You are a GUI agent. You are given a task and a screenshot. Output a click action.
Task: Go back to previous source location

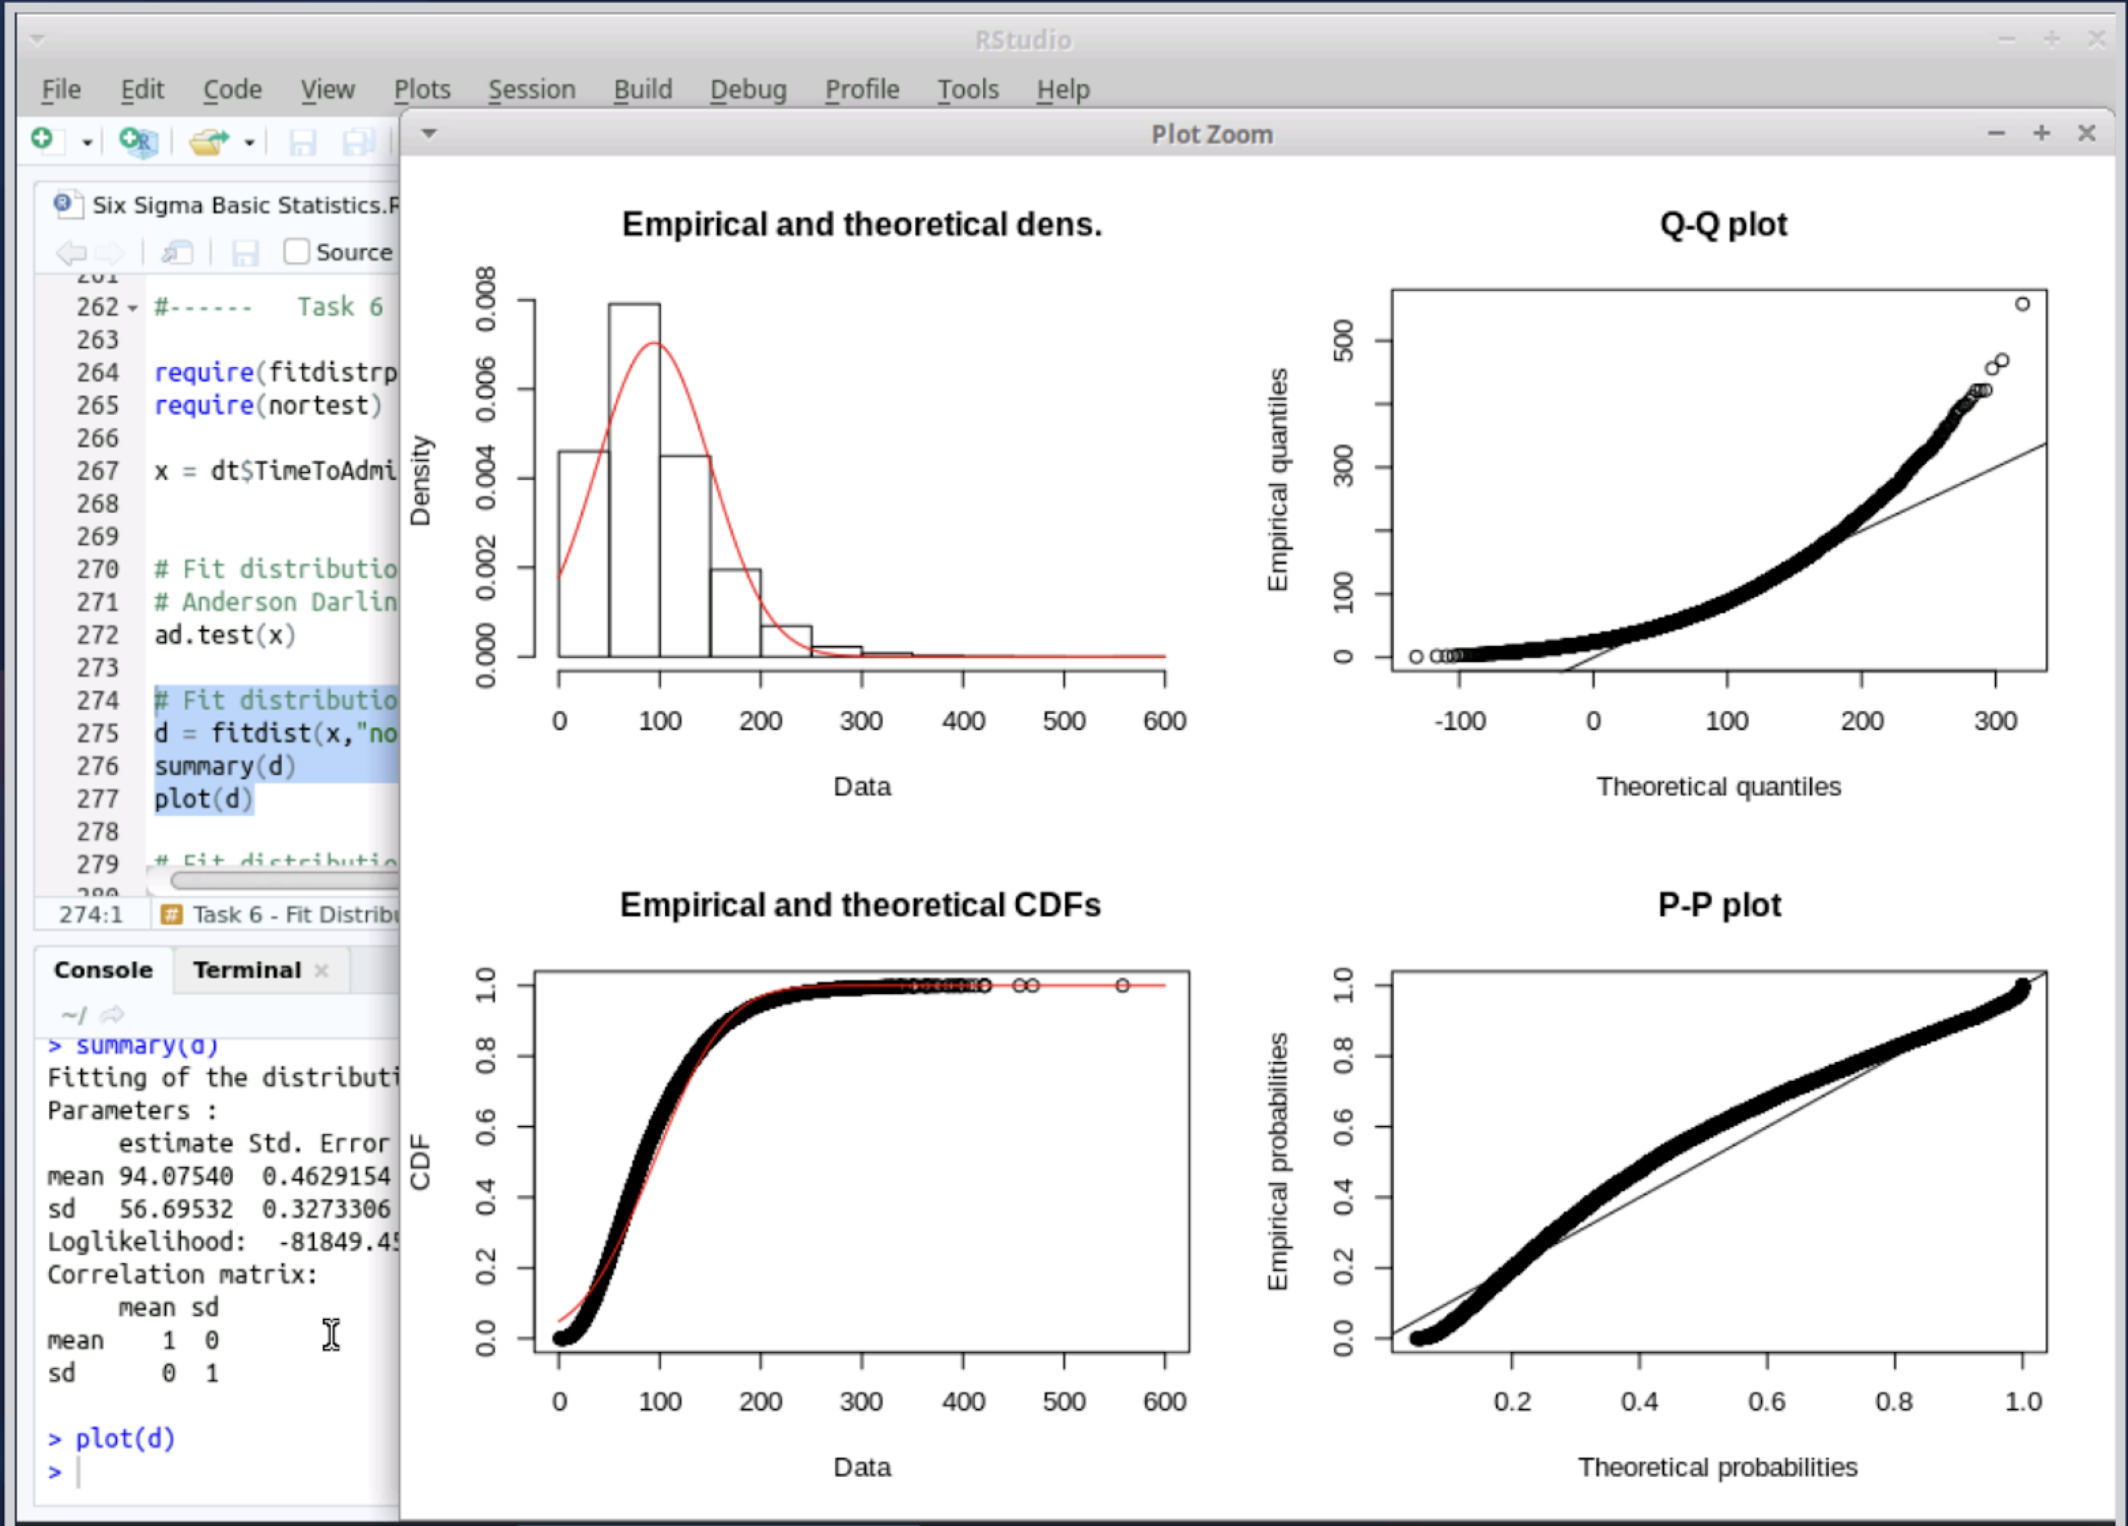pyautogui.click(x=70, y=253)
